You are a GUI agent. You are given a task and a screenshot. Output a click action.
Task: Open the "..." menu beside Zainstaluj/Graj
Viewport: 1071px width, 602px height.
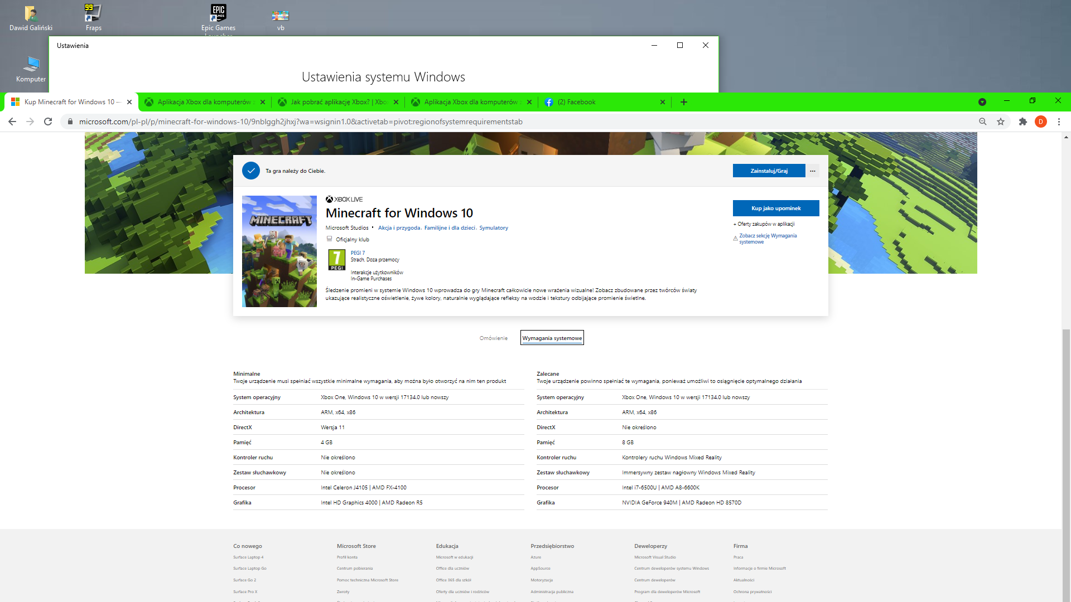812,171
